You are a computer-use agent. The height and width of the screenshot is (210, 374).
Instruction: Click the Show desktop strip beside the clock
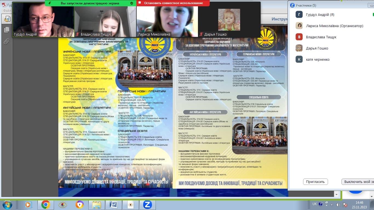tap(372, 205)
